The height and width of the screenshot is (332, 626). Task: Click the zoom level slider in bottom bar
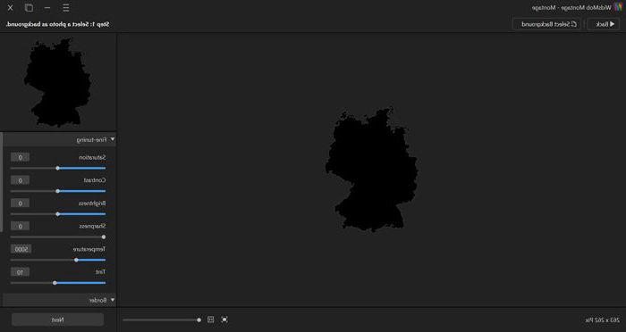pyautogui.click(x=161, y=320)
